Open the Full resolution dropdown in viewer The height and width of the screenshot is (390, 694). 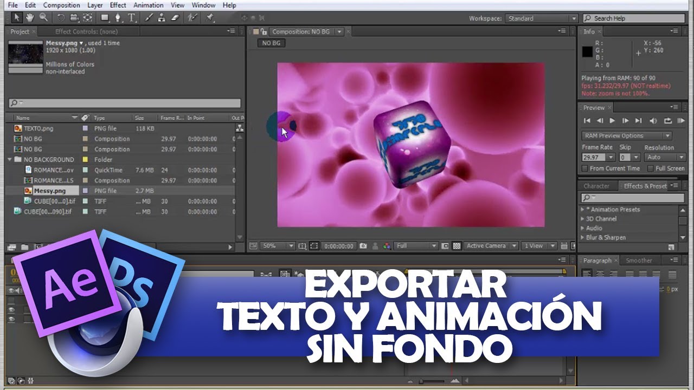416,246
